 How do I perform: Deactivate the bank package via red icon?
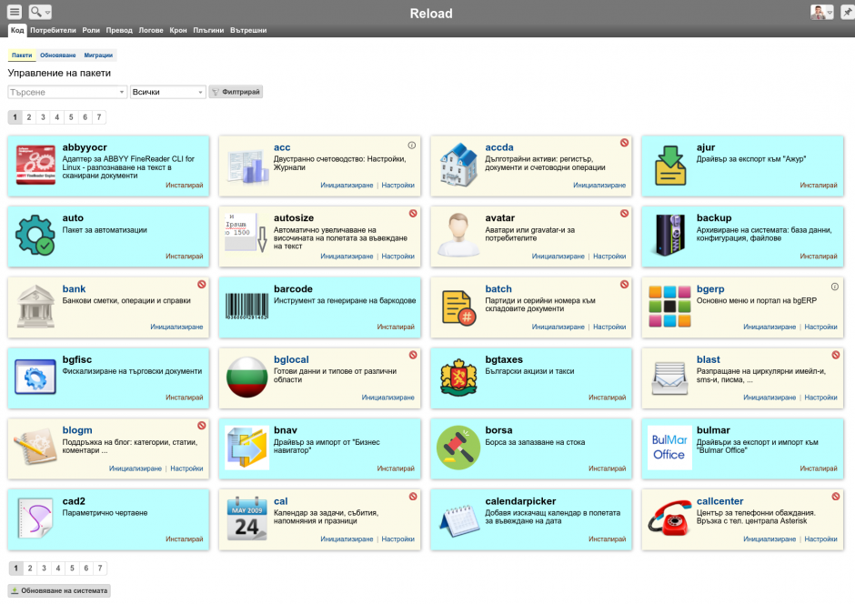click(201, 285)
